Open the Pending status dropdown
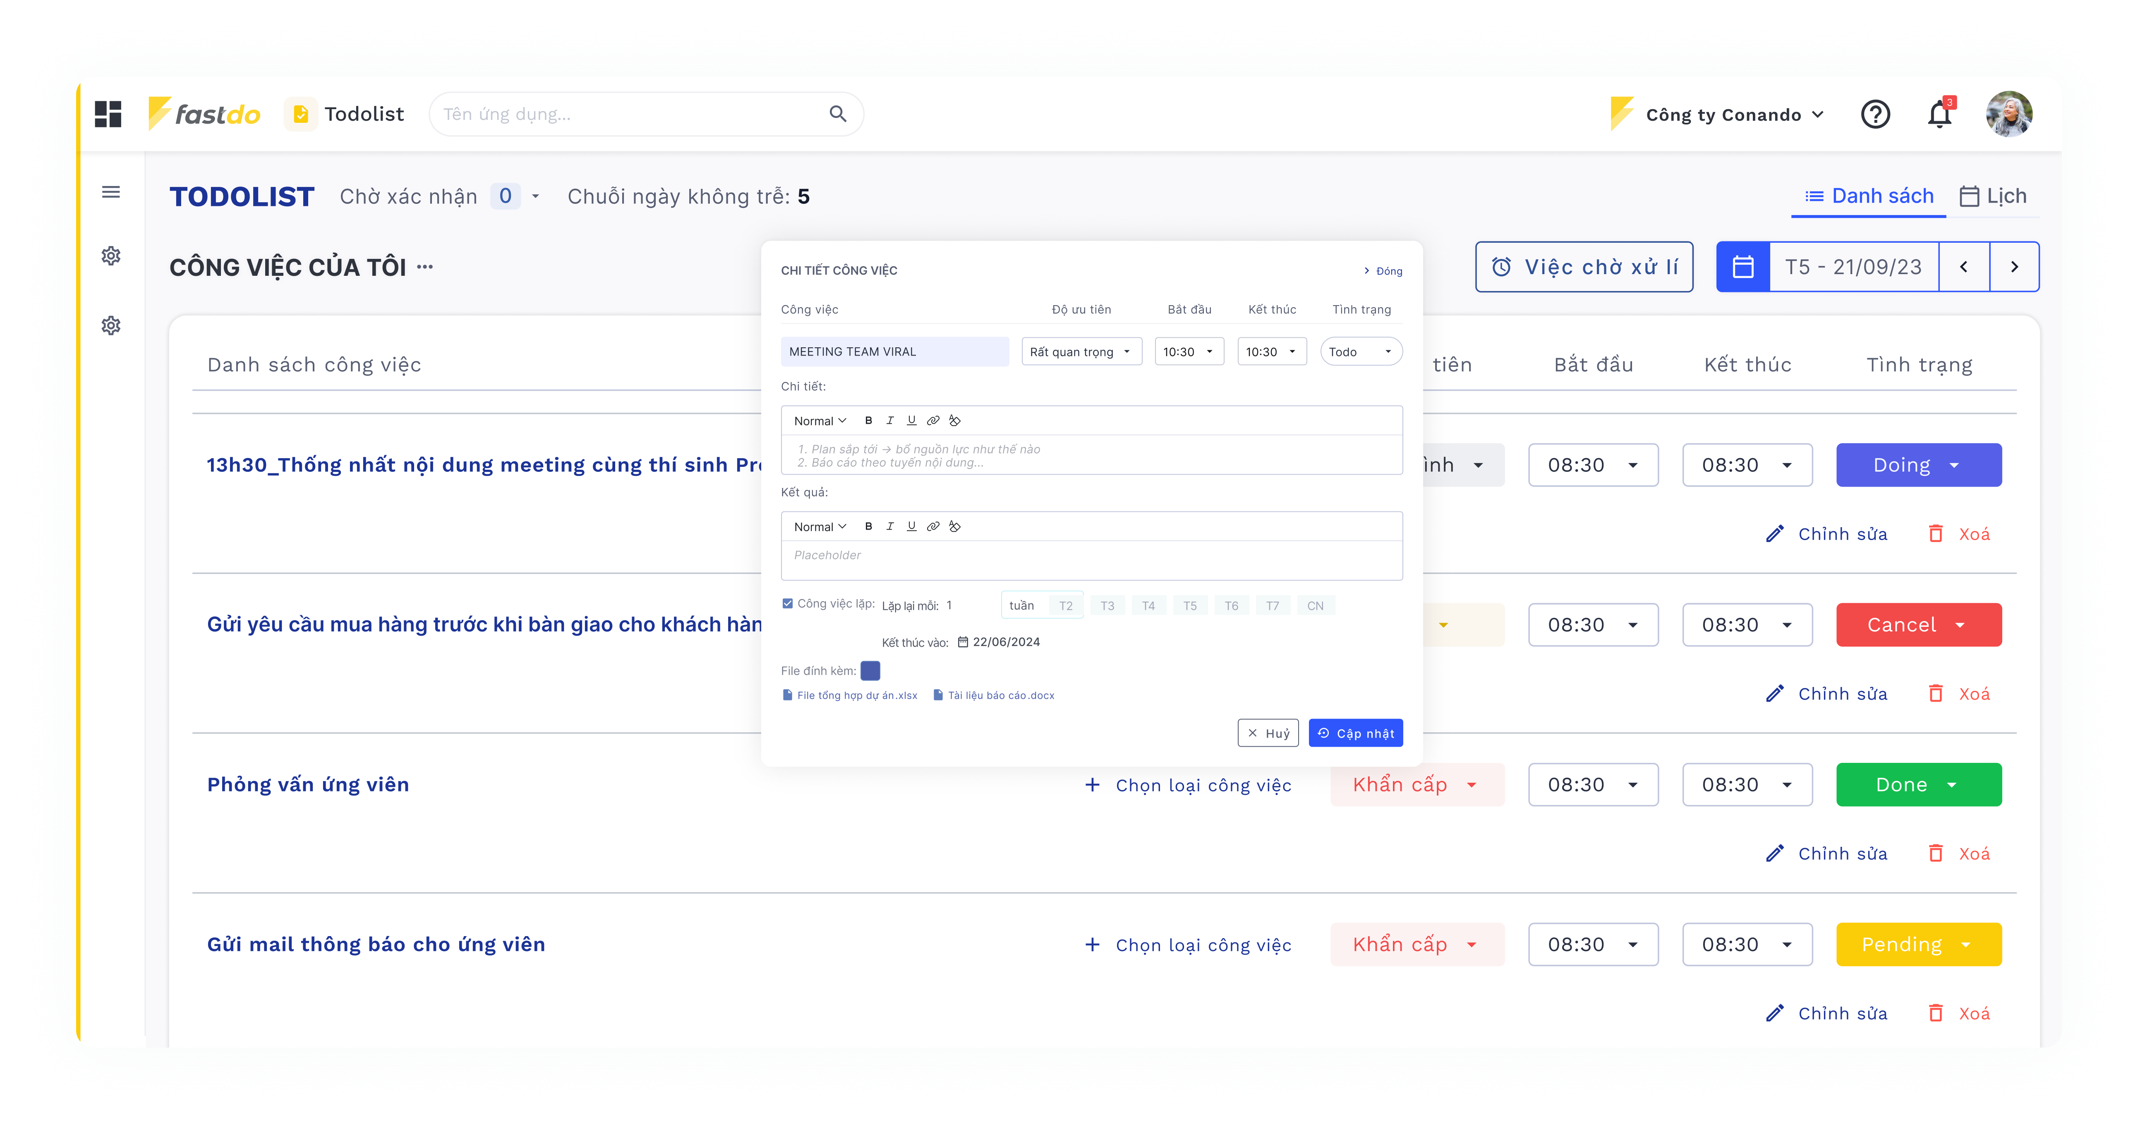2138x1123 pixels. (x=1918, y=944)
